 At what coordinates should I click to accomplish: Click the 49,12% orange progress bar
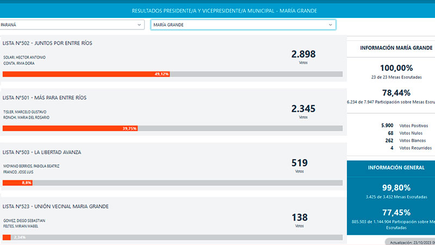pyautogui.click(x=86, y=74)
